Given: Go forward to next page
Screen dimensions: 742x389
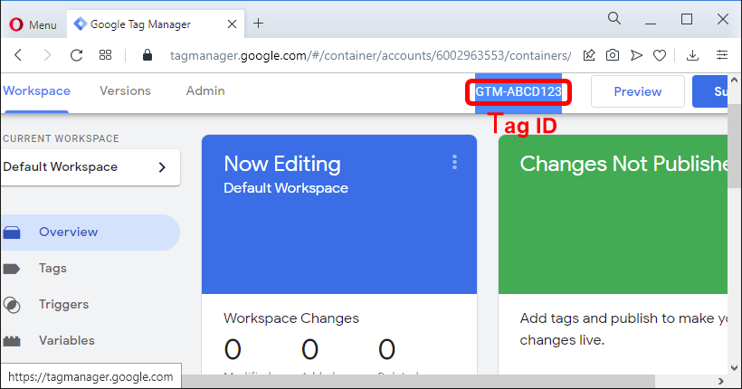Looking at the screenshot, I should click(47, 55).
